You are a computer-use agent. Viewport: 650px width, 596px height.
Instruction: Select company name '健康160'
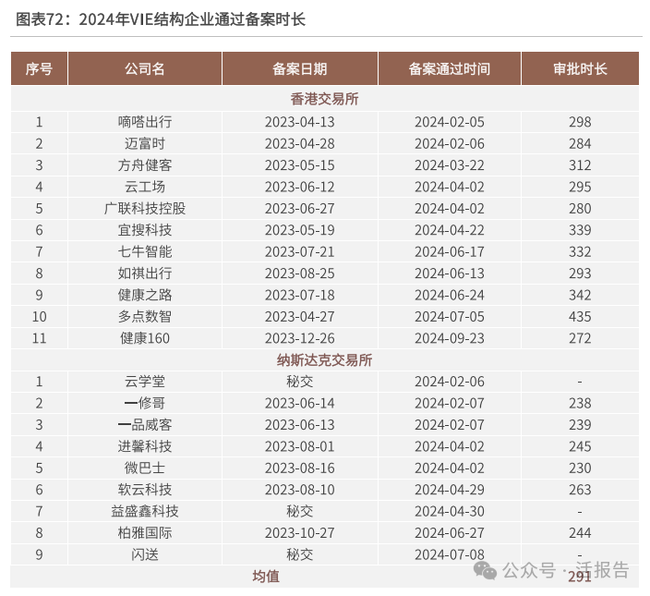tap(145, 338)
